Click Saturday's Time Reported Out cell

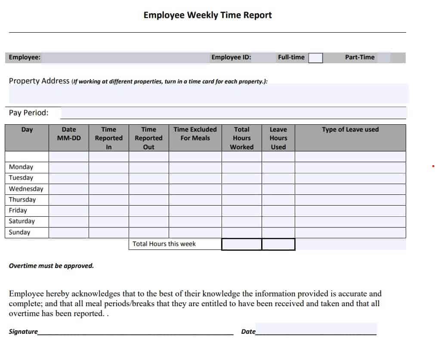tap(149, 222)
